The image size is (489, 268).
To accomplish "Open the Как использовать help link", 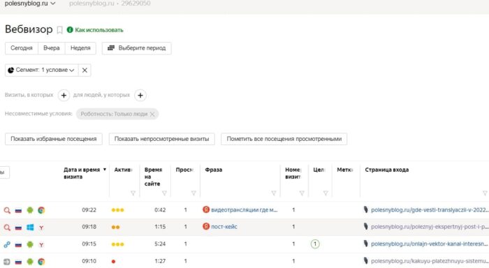I will 99,30.
